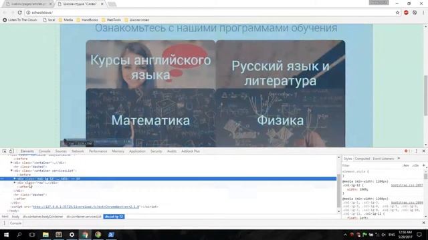Open the bootstrap.css source link for .col-lg-12

click(x=407, y=185)
